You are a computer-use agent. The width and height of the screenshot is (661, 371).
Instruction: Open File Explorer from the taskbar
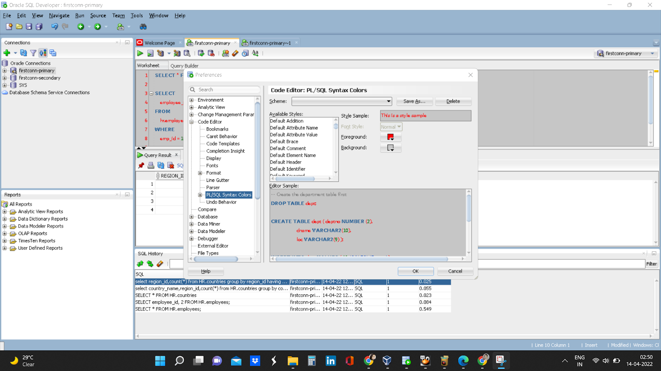pyautogui.click(x=293, y=361)
